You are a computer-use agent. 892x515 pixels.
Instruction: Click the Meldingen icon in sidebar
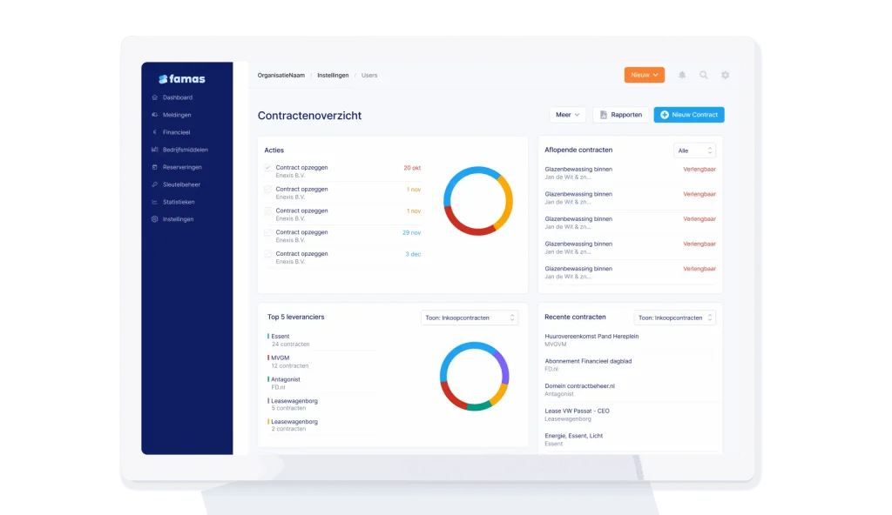click(154, 115)
